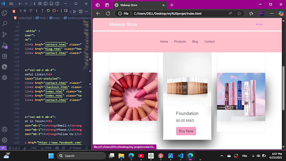Click debug Step Out
Screen dimensions: 286x161
[42, 11]
